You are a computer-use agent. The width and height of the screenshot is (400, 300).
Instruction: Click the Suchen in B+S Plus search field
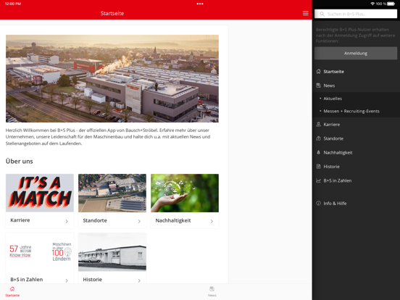coord(356,14)
